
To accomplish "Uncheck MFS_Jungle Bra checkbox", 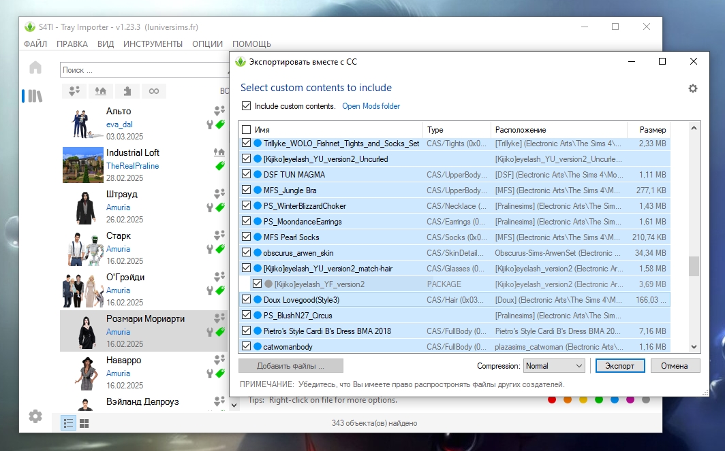I will click(x=247, y=190).
